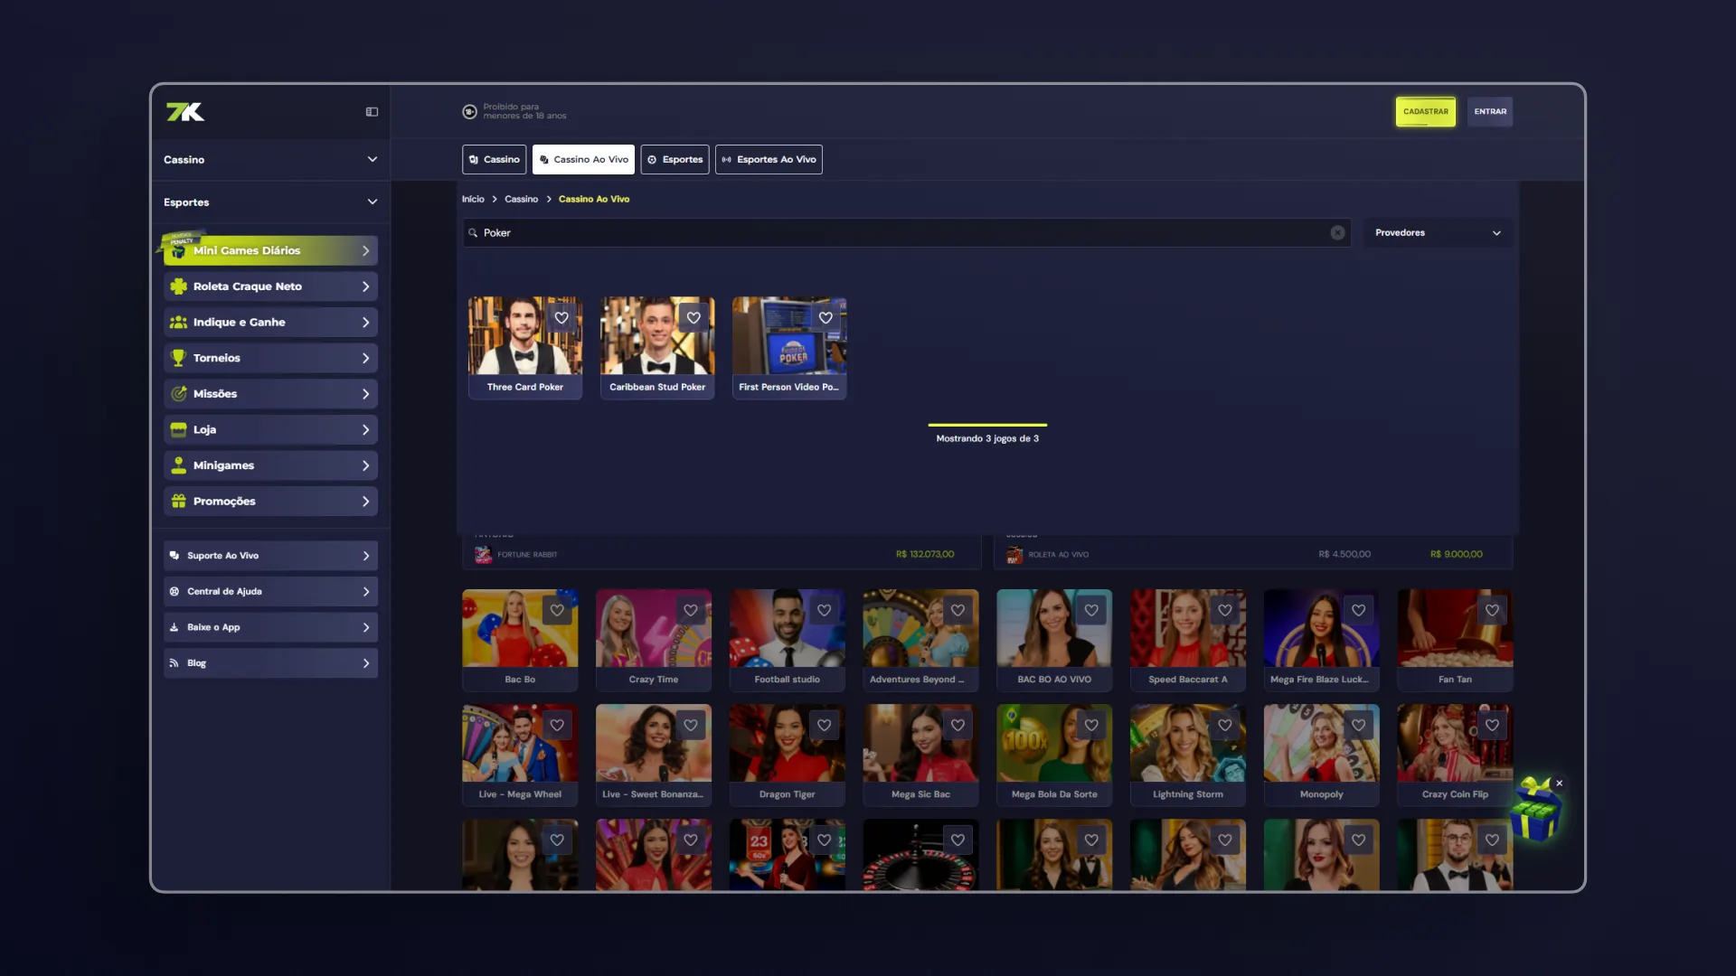The width and height of the screenshot is (1736, 976).
Task: Click the CADASTRAR button
Action: pyautogui.click(x=1425, y=112)
